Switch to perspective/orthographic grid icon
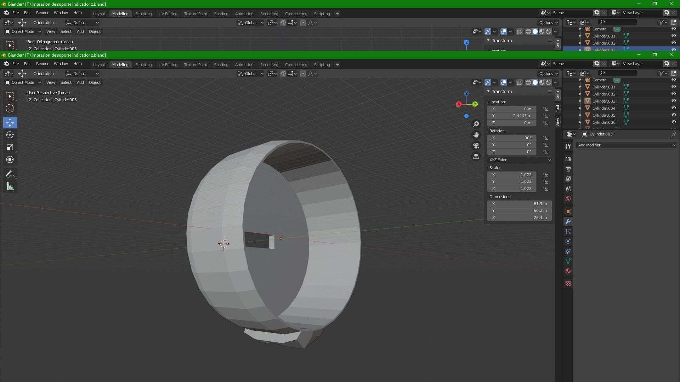 [476, 157]
